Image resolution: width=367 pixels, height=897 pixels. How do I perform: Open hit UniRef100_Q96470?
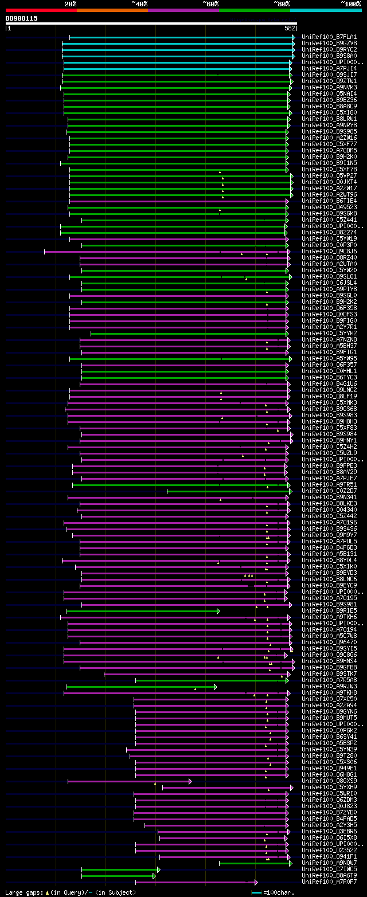coord(329,643)
